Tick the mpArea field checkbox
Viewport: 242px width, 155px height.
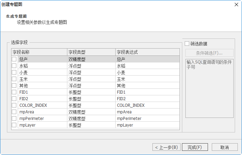coord(14,112)
